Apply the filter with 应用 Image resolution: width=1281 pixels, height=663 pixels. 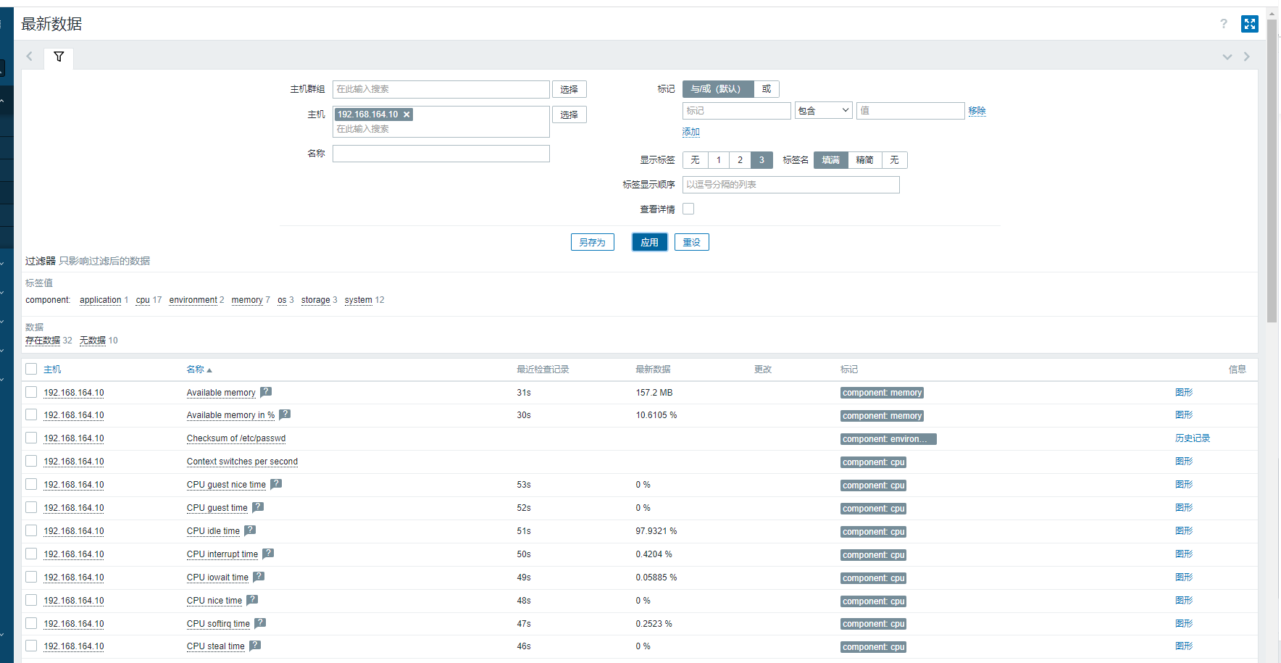(x=650, y=242)
